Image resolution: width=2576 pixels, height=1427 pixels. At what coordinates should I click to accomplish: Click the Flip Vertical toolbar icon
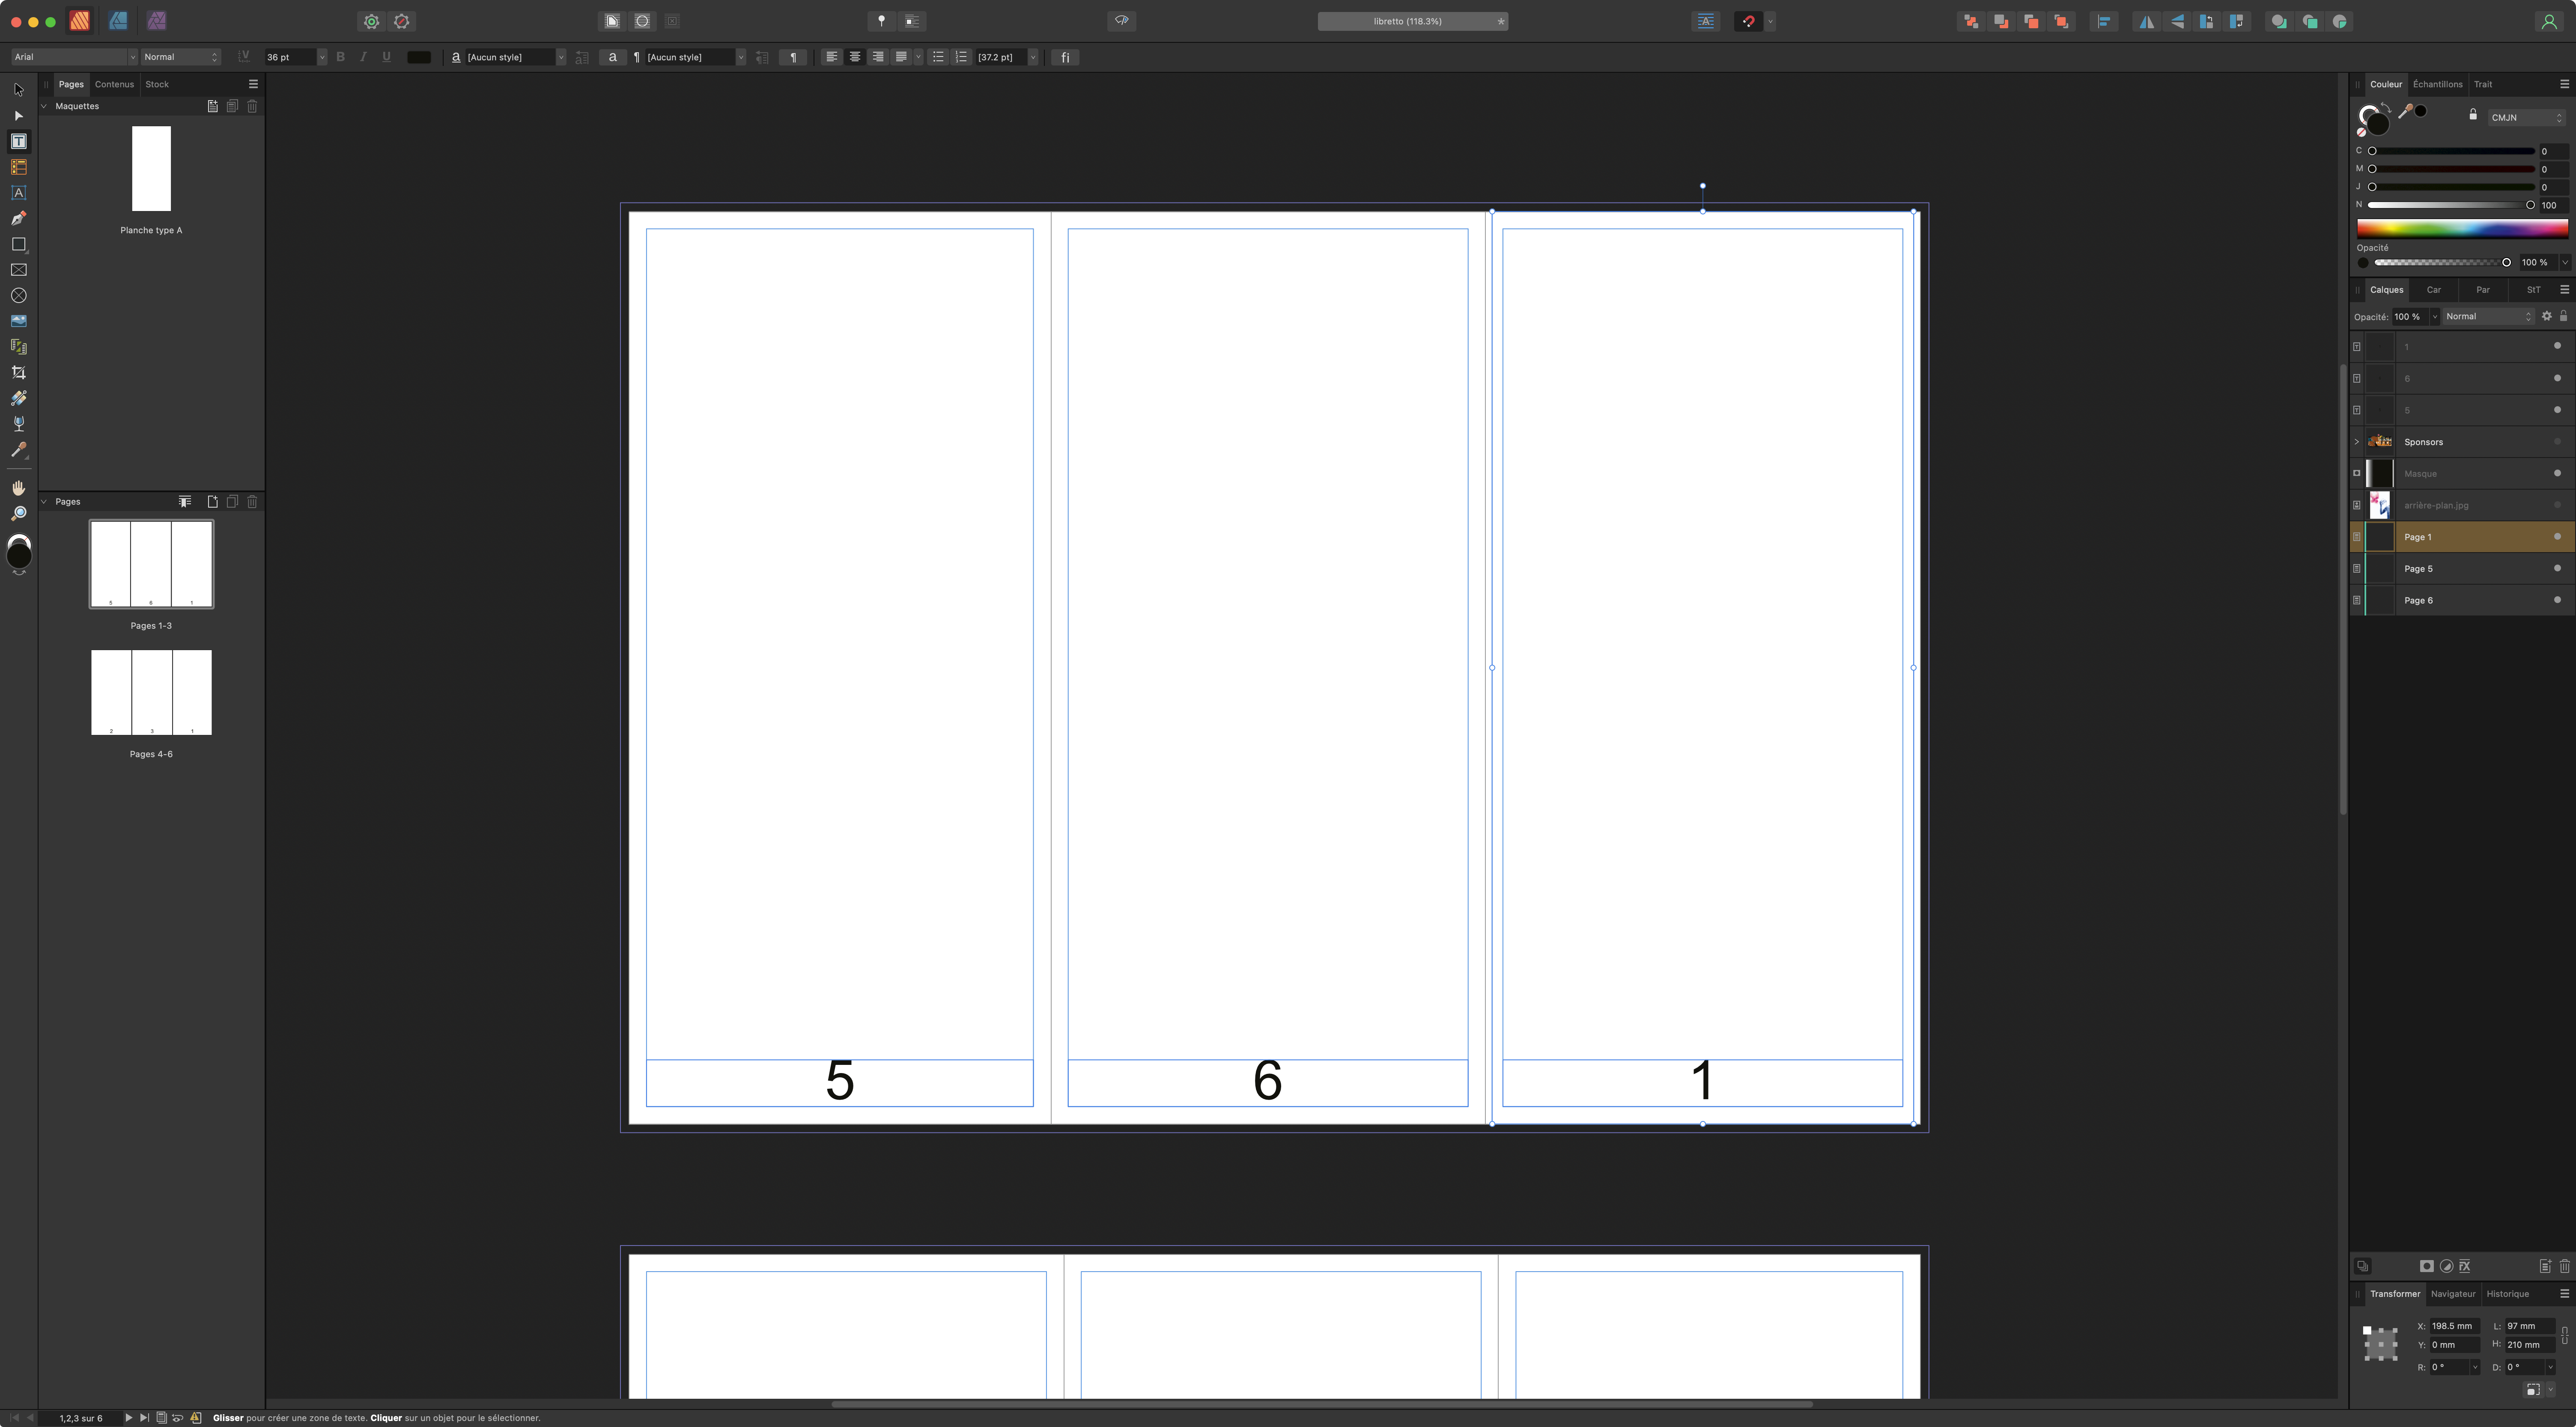point(2177,21)
